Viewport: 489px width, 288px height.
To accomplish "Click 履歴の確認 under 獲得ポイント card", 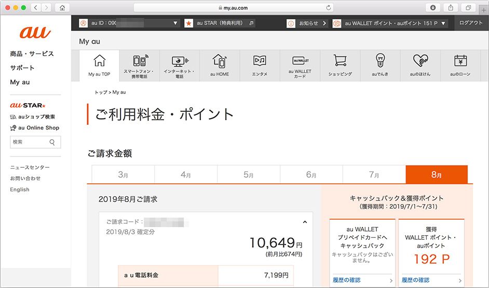I will [415, 280].
